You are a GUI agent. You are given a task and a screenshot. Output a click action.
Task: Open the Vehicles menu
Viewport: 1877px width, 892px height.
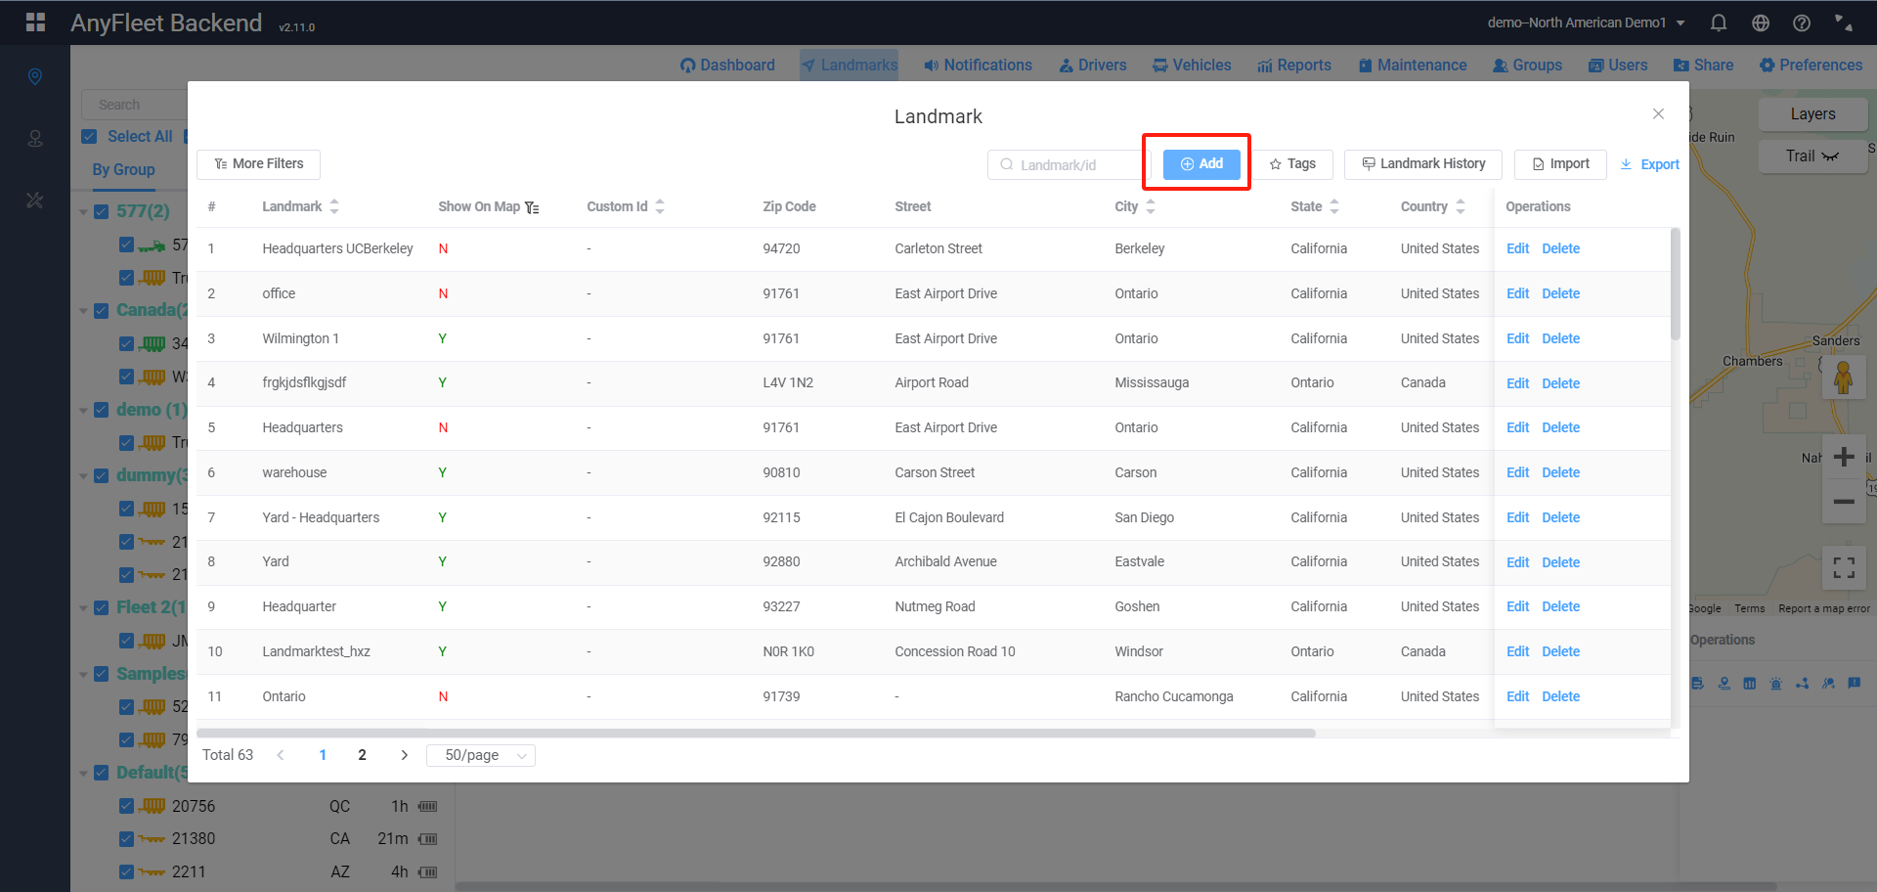tap(1192, 66)
